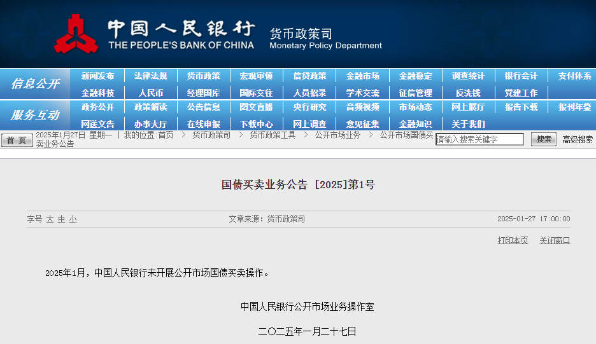Click 关闭窗口 to close the window
Screen dimensions: 596x344
[x=555, y=240]
